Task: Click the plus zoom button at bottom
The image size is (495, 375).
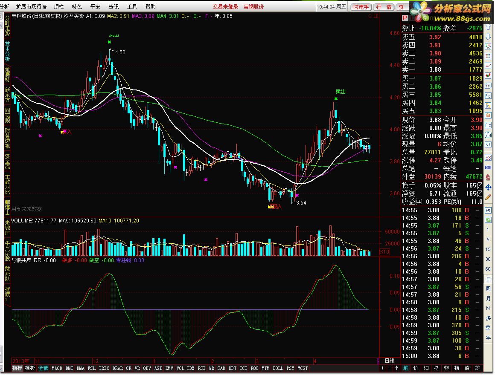Action: pos(382,368)
